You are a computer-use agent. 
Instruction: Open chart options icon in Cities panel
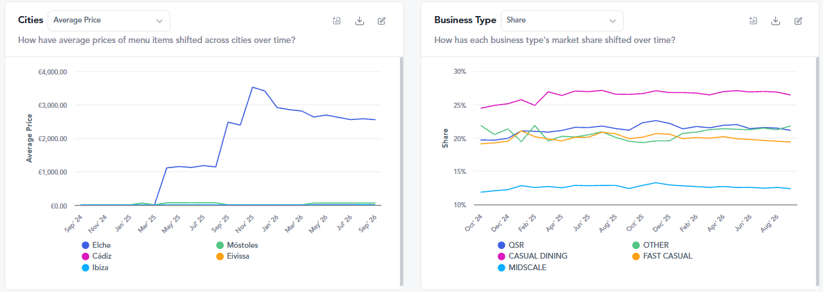click(337, 21)
